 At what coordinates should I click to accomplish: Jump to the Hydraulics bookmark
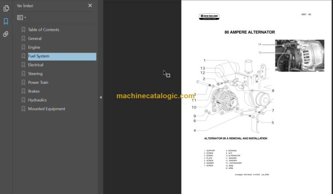(x=37, y=100)
